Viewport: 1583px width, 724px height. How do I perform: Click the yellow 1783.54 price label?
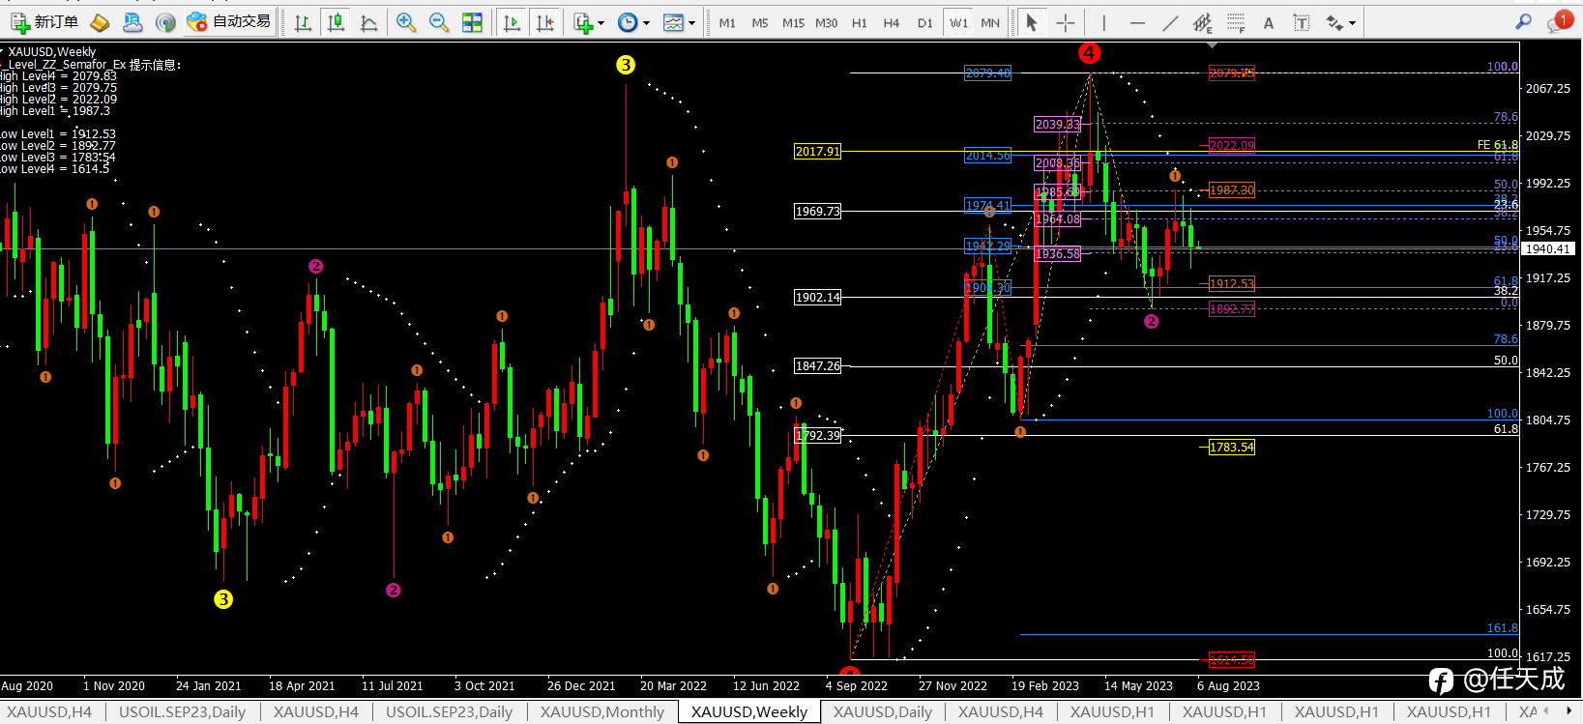point(1232,448)
